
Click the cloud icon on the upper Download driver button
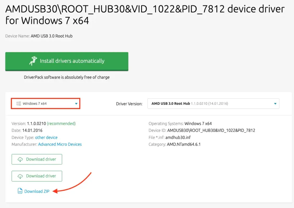20,159
